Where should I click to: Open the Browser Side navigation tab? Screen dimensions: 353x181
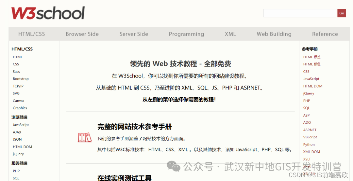82,34
